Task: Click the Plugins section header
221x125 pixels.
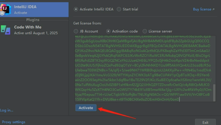Action: pyautogui.click(x=33, y=20)
